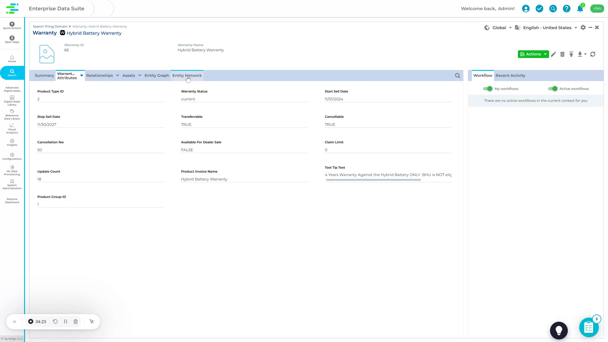608x342 pixels.
Task: Open the Recent Activity tab
Action: (x=510, y=75)
